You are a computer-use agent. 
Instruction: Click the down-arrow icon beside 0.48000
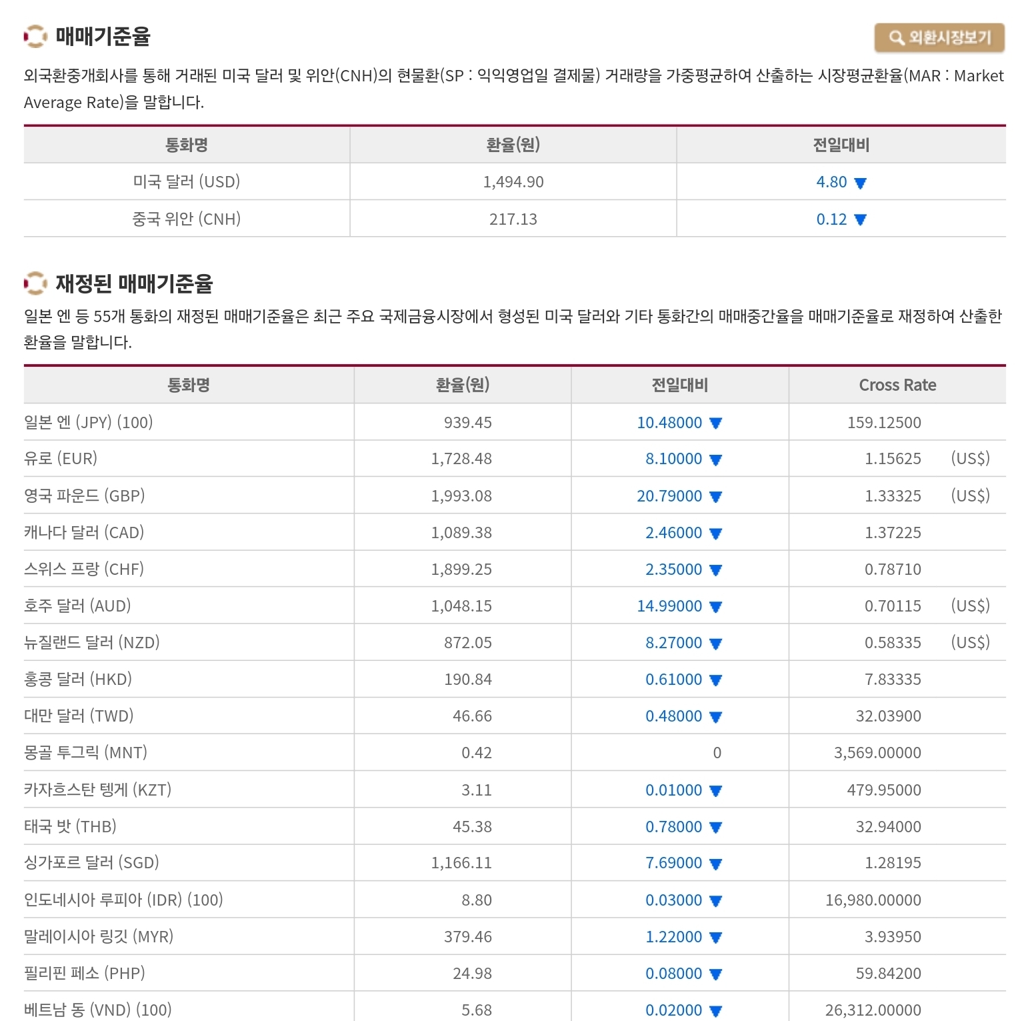716,718
